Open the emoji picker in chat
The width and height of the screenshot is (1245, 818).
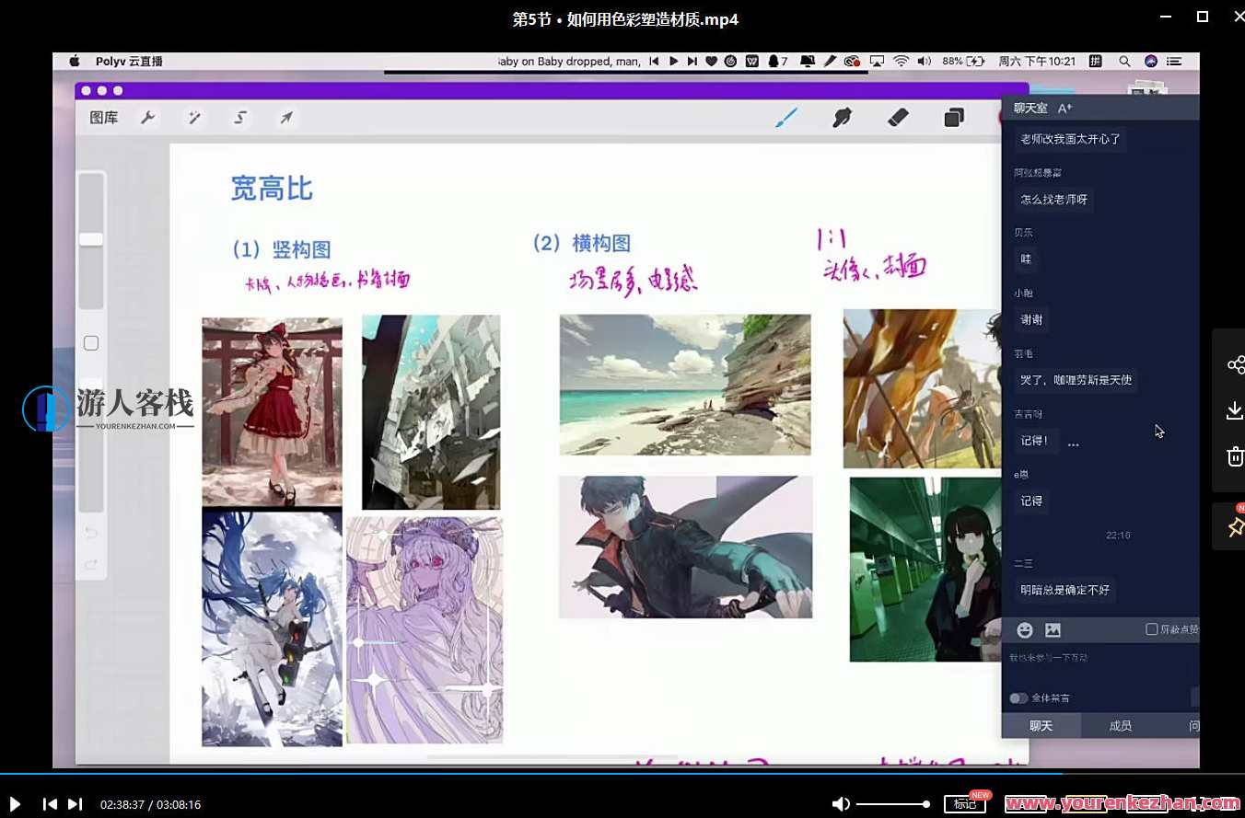pos(1024,630)
